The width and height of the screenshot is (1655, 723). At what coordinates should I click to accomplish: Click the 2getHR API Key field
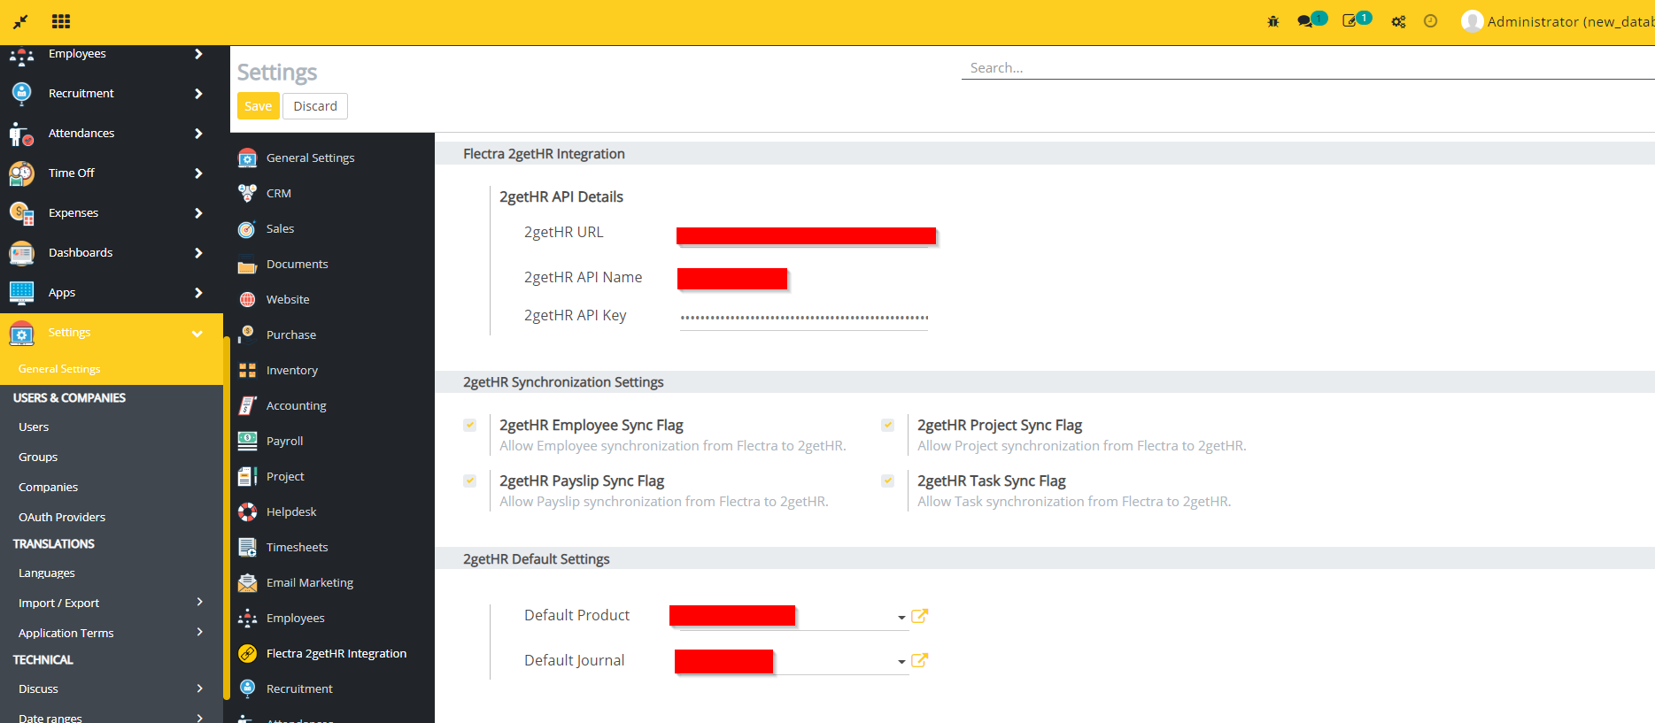(803, 317)
